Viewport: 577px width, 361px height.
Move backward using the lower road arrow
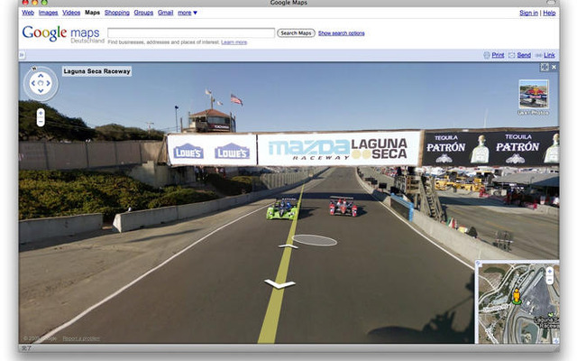point(279,284)
